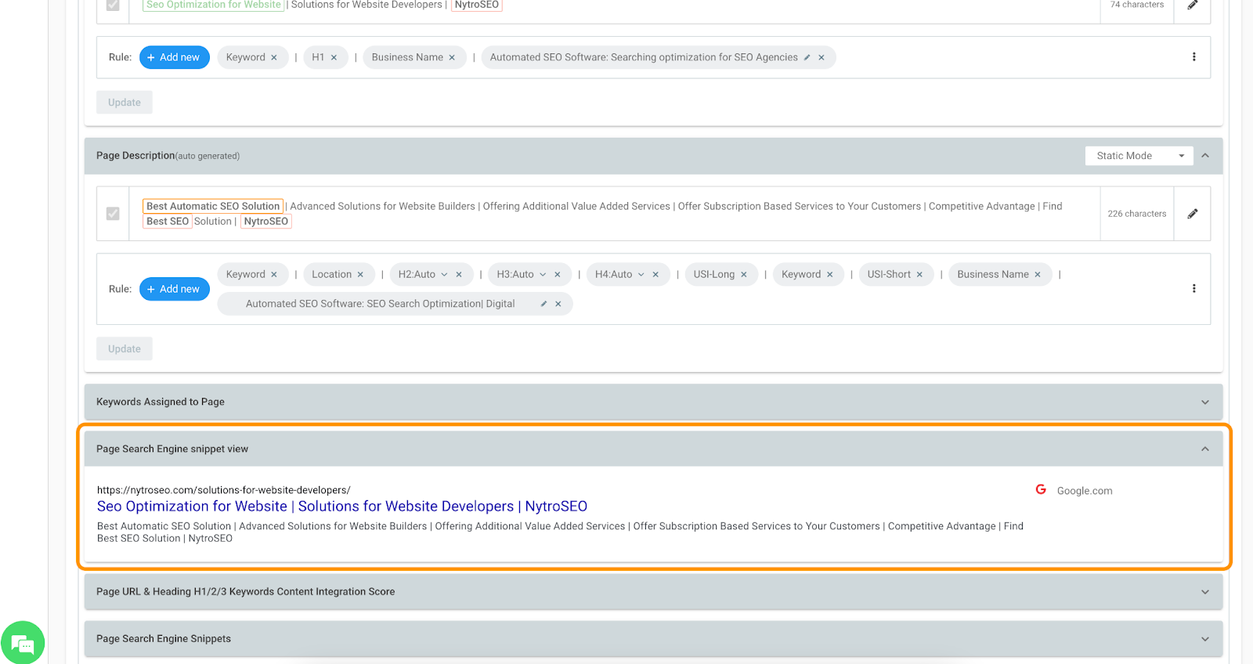This screenshot has height=664, width=1253.
Task: Open title rule three-dot options menu
Action: 1193,57
